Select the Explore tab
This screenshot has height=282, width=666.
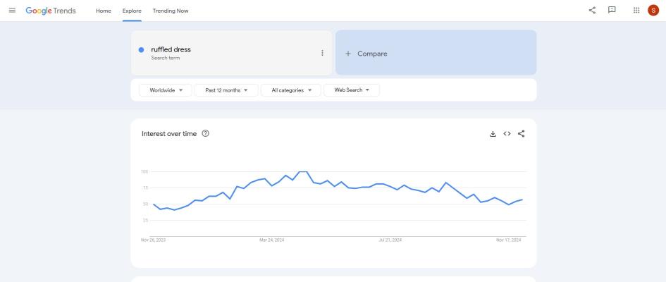point(132,11)
